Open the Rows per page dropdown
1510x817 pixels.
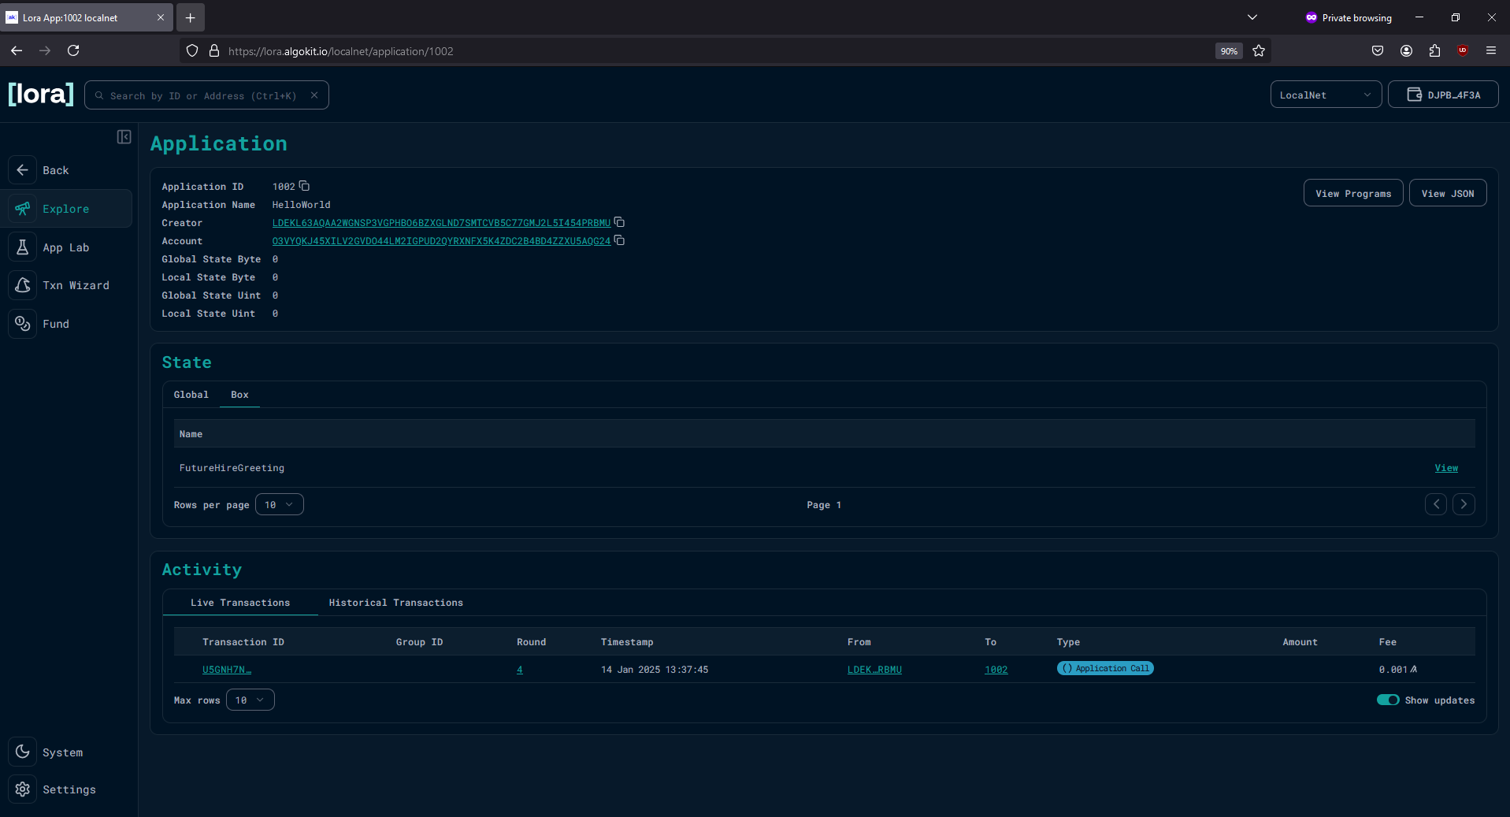pyautogui.click(x=279, y=504)
